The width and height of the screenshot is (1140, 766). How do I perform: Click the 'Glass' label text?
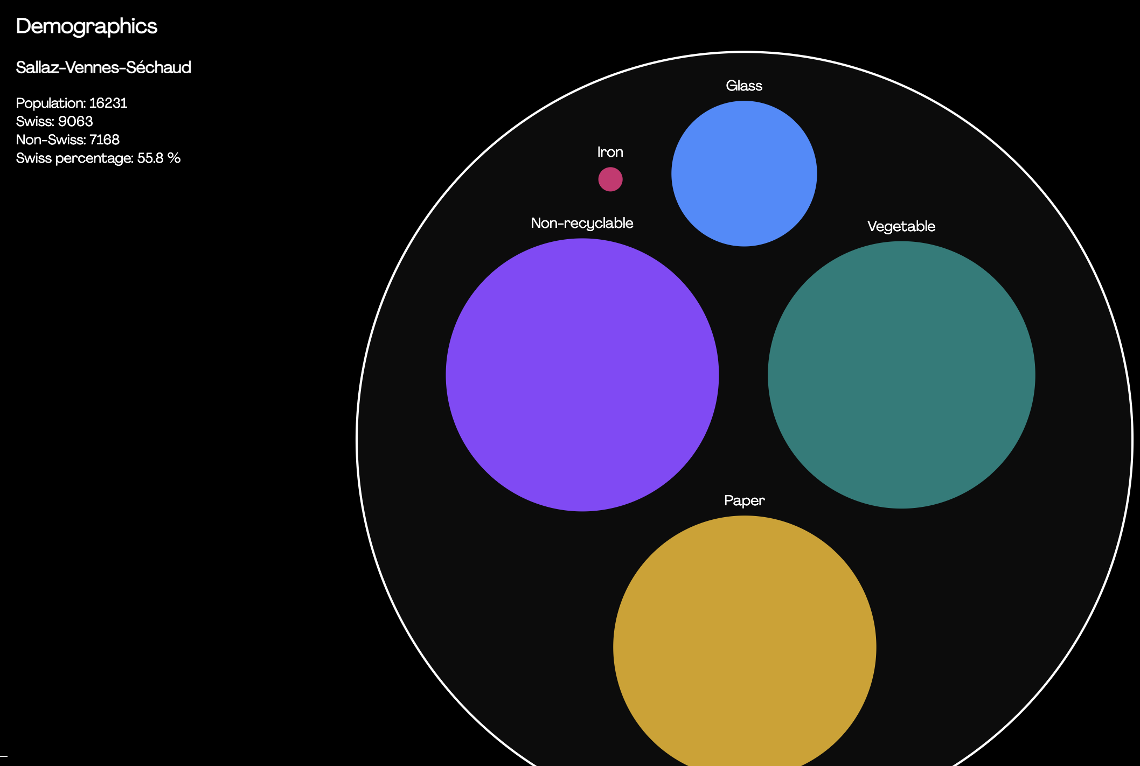[x=744, y=86]
